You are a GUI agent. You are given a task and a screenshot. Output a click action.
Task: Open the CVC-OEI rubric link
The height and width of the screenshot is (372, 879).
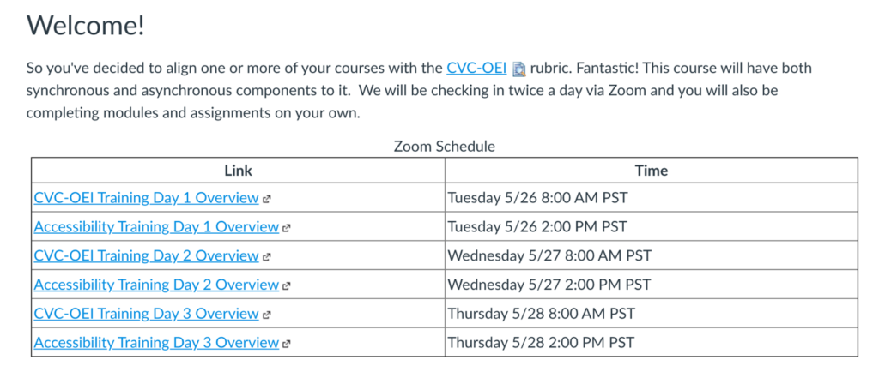pyautogui.click(x=476, y=68)
